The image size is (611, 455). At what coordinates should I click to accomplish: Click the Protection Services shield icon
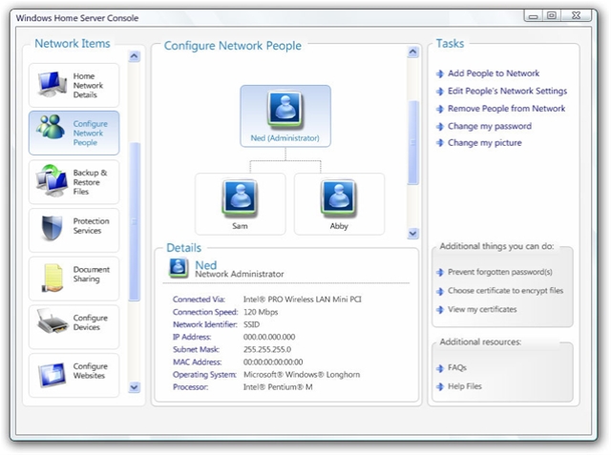coord(52,228)
